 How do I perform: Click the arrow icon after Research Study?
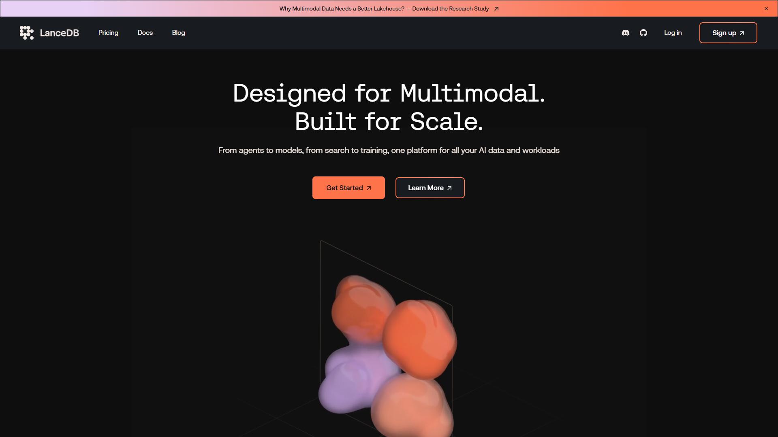(496, 9)
